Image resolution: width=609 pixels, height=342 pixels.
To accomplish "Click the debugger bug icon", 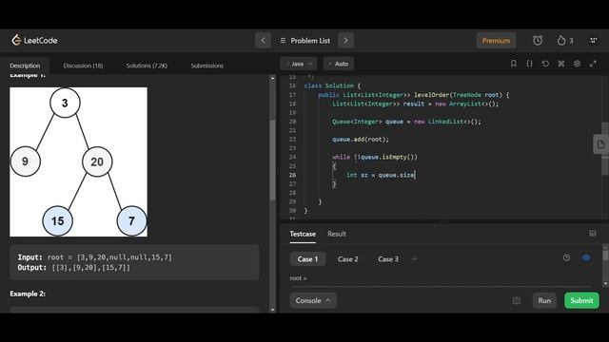I will [x=516, y=300].
